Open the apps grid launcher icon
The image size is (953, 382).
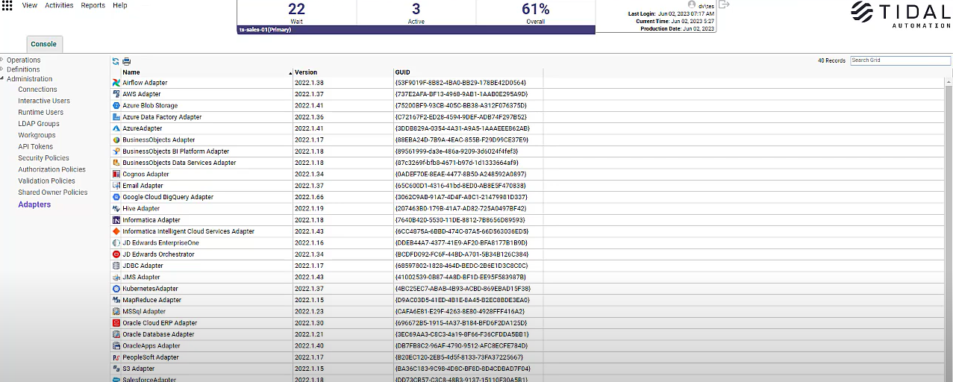pos(7,5)
